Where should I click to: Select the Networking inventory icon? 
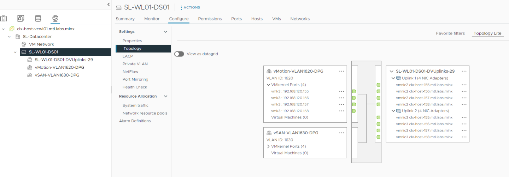[x=55, y=18]
